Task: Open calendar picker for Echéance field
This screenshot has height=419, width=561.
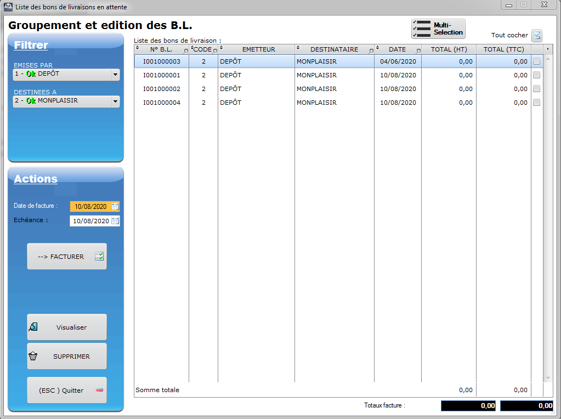Action: coord(115,221)
